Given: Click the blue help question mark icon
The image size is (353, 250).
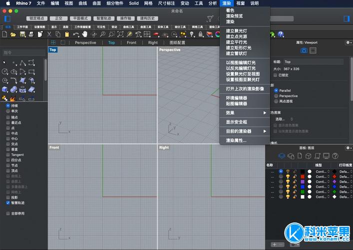Looking at the screenshot, I should pyautogui.click(x=281, y=34).
